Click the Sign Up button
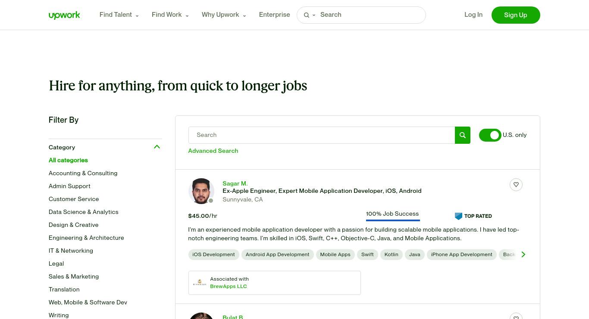Screen dimensions: 589x319 [516, 15]
